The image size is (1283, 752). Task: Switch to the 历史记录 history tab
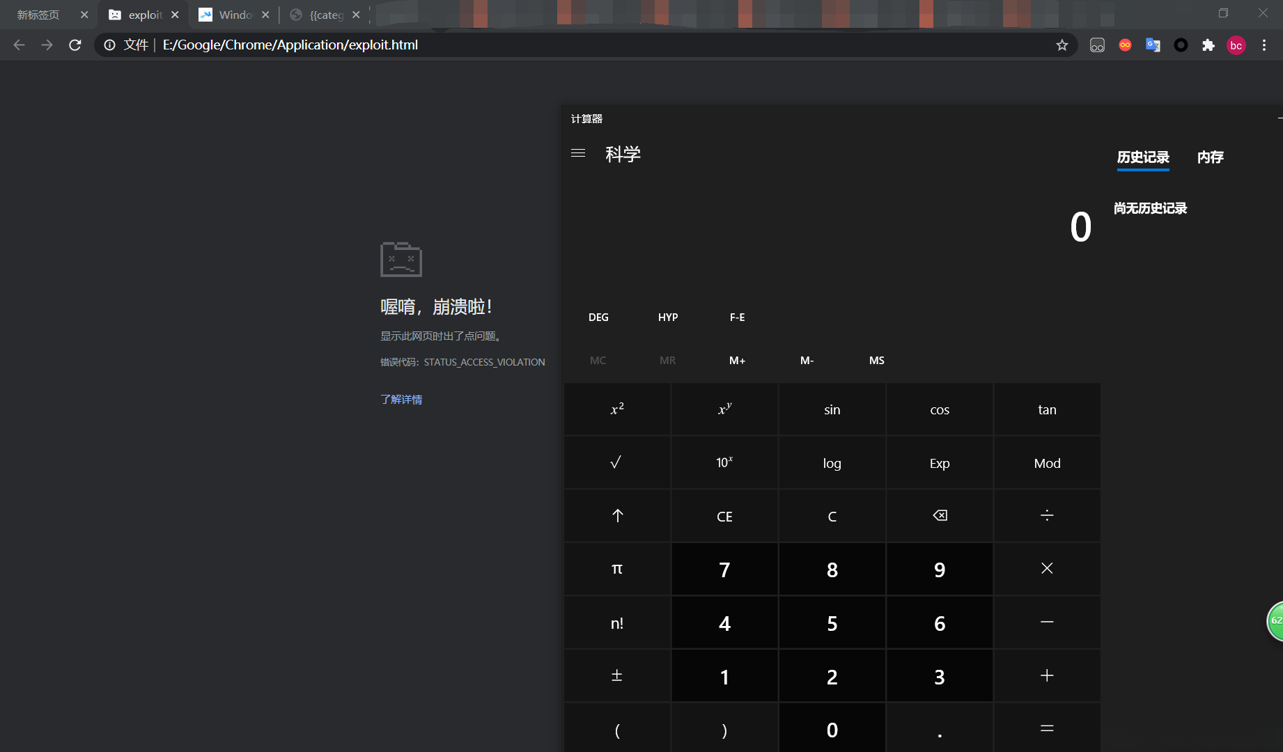point(1143,157)
